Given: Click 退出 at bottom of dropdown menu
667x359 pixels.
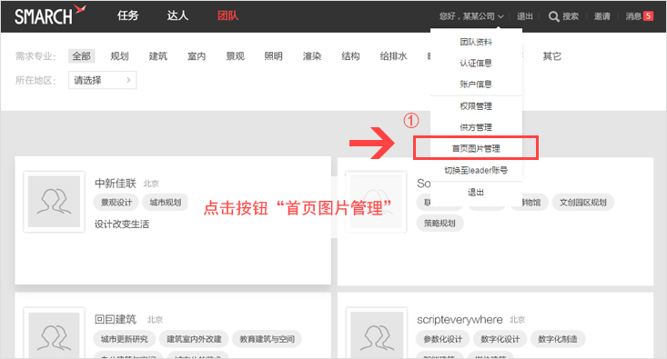Looking at the screenshot, I should [x=476, y=193].
